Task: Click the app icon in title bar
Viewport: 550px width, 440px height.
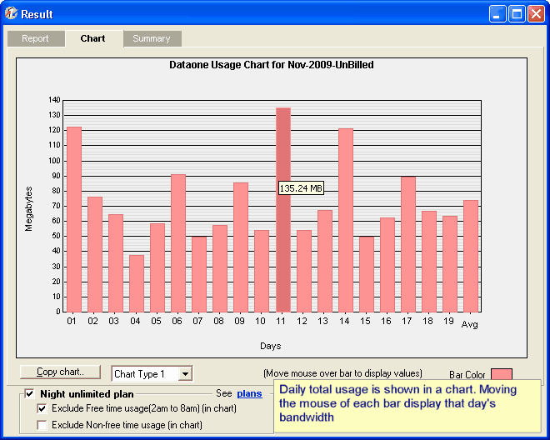Action: (12, 14)
